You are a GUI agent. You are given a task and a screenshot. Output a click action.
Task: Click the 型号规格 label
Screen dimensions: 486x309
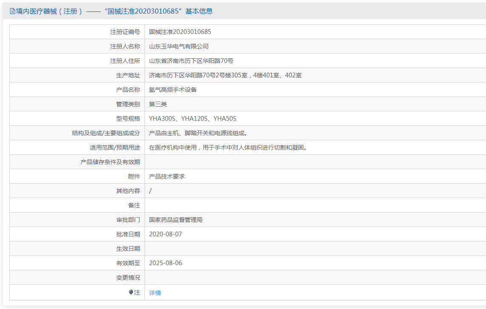pos(128,119)
